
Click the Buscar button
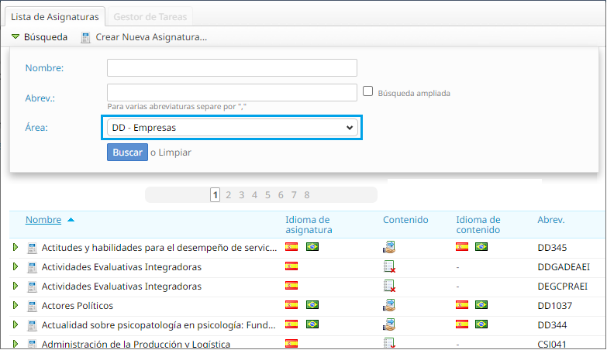(127, 153)
